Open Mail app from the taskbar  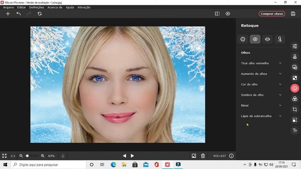[x=146, y=165]
